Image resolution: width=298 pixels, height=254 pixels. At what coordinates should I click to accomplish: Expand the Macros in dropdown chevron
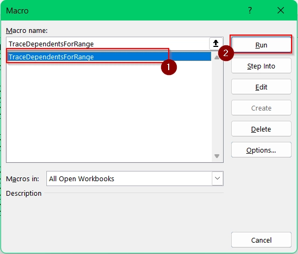(217, 179)
